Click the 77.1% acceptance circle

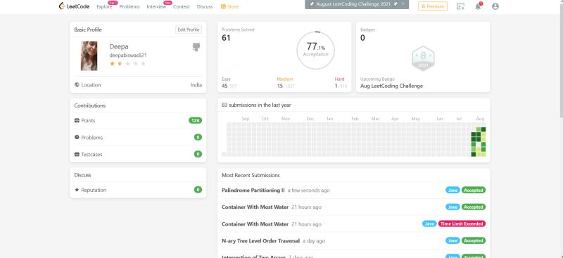point(315,50)
